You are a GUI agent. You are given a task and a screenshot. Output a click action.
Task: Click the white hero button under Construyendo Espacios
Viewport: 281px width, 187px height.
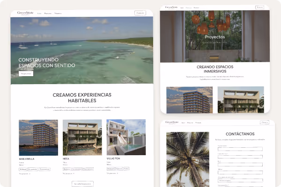(26, 73)
